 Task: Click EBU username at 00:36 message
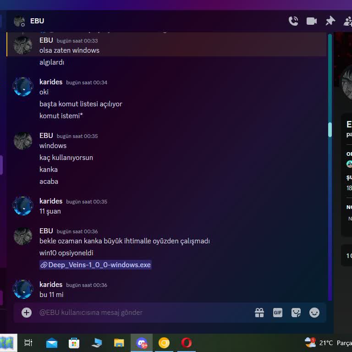click(x=46, y=231)
